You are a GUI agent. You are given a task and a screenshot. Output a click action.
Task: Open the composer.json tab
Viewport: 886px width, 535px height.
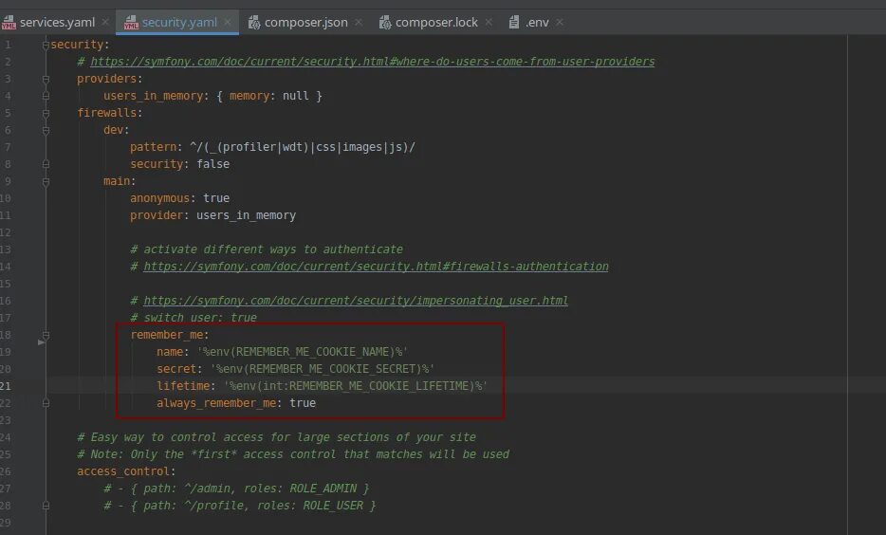pyautogui.click(x=305, y=23)
